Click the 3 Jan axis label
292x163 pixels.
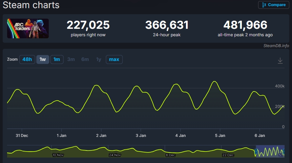point(141,136)
